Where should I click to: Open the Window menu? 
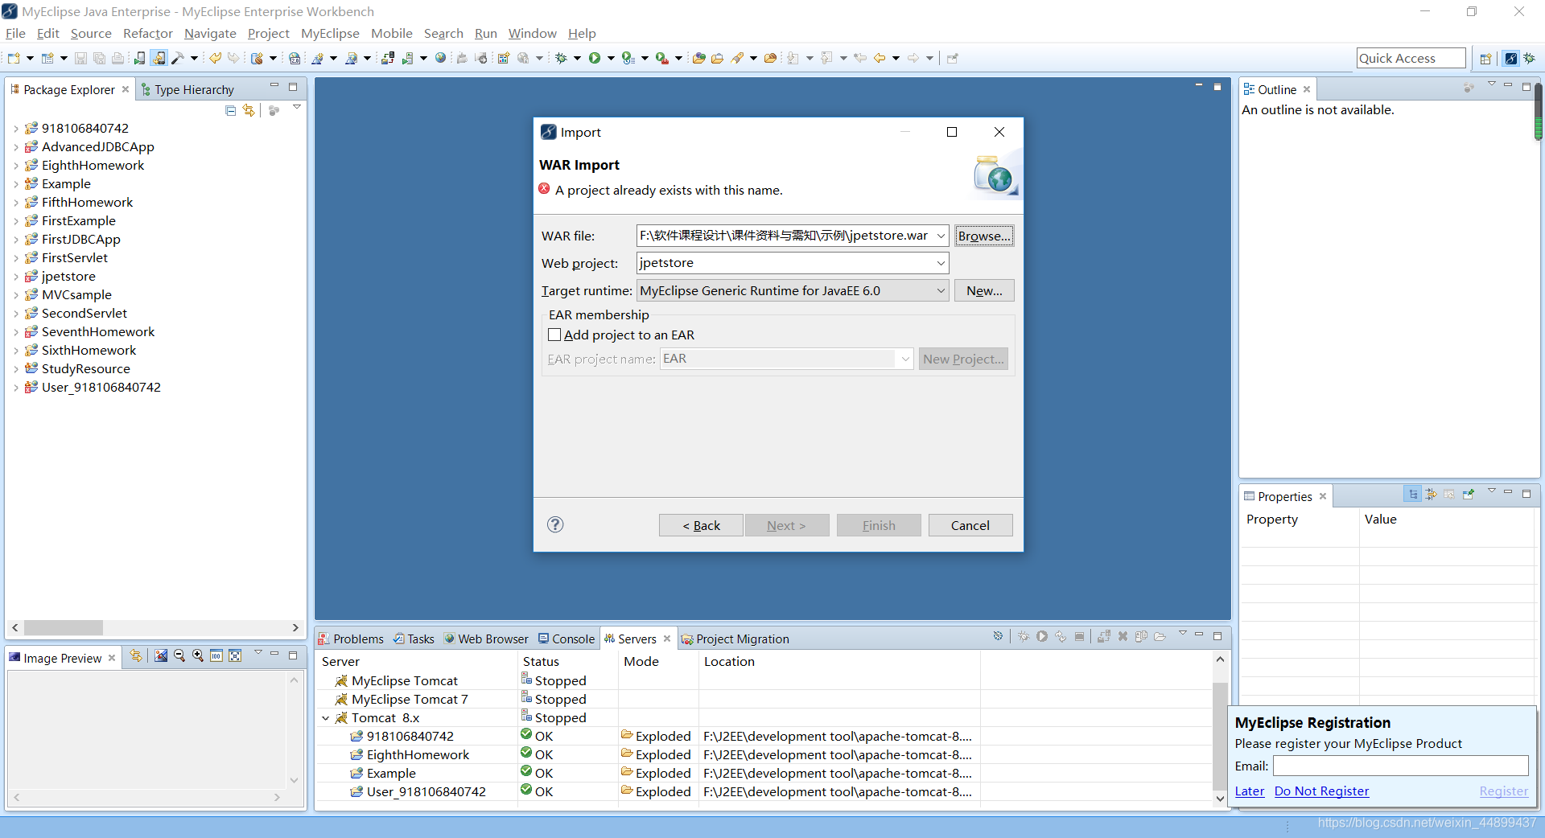532,33
